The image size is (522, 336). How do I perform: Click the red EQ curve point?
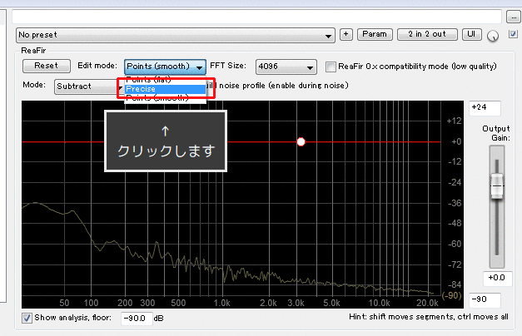click(x=301, y=142)
